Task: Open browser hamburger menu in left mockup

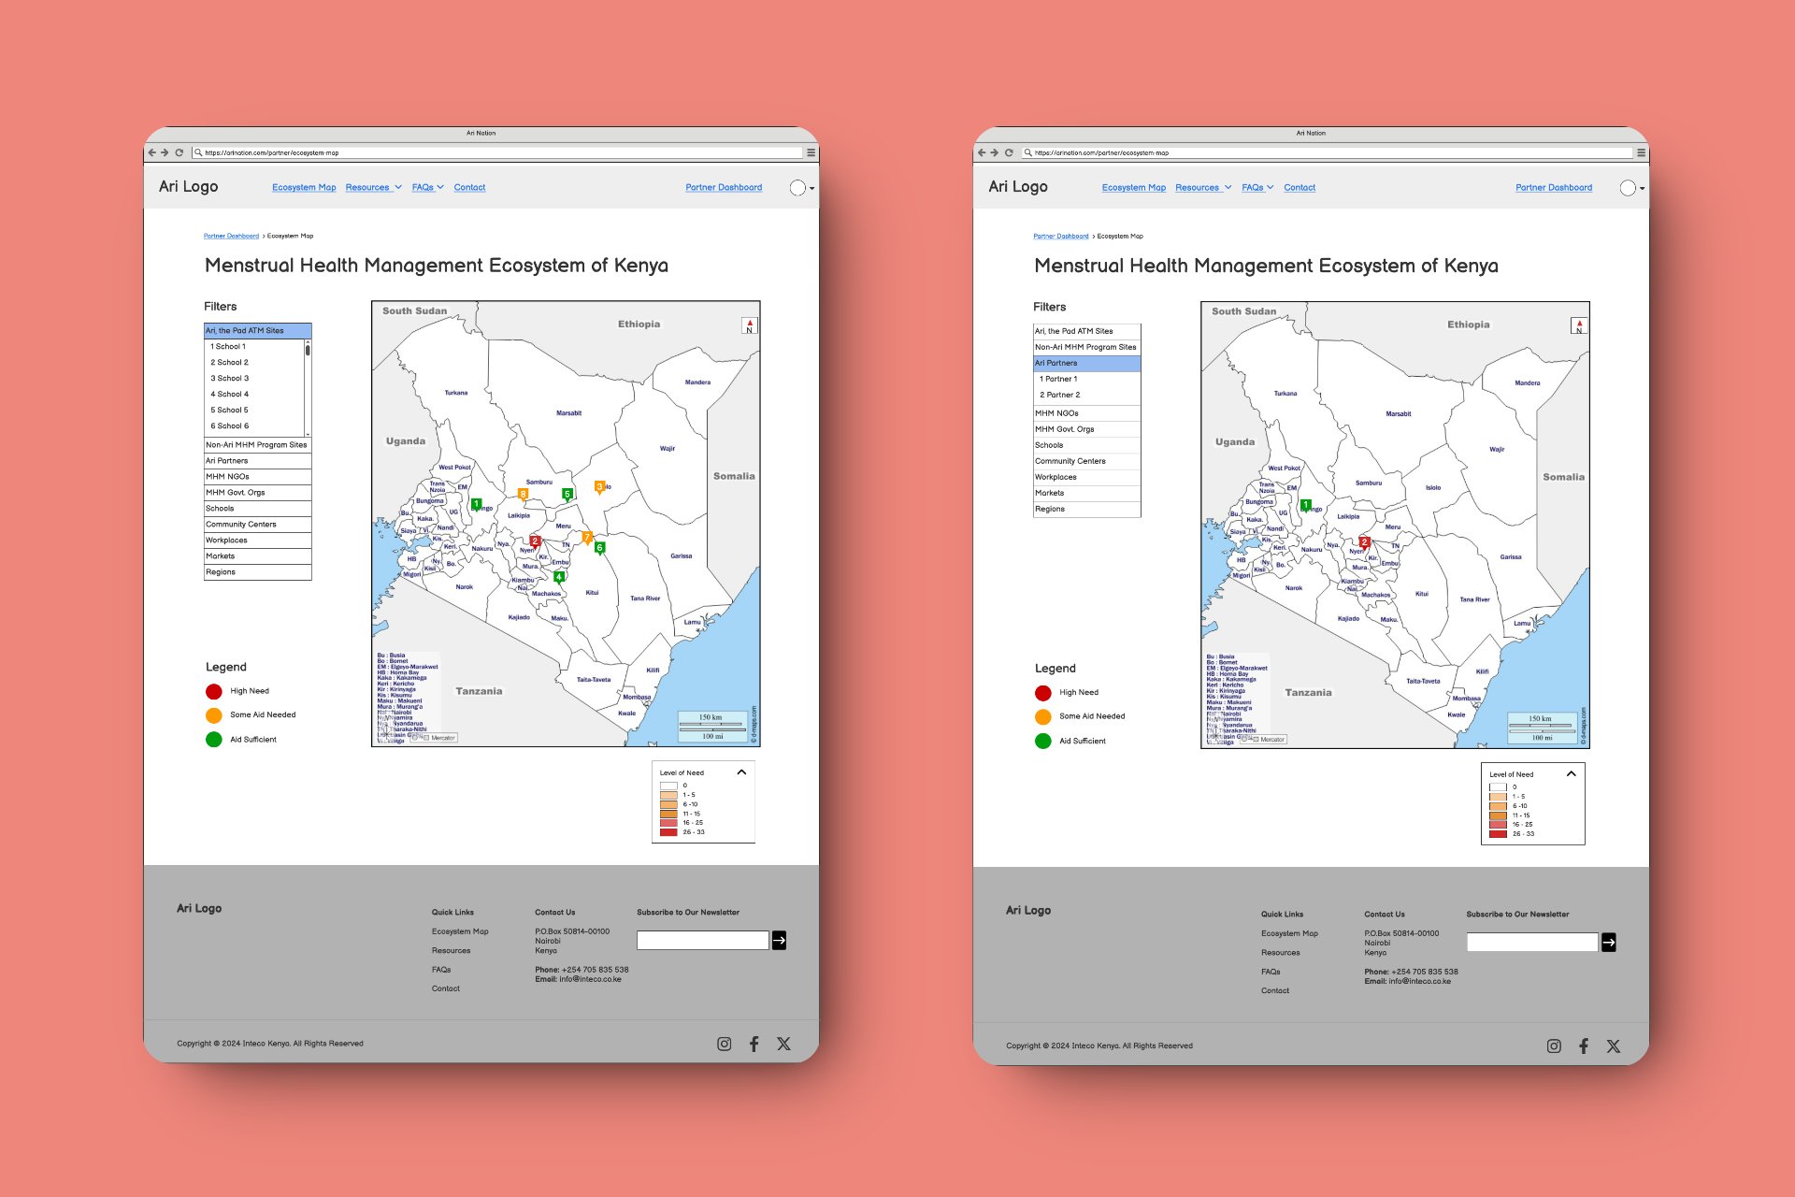Action: point(811,152)
